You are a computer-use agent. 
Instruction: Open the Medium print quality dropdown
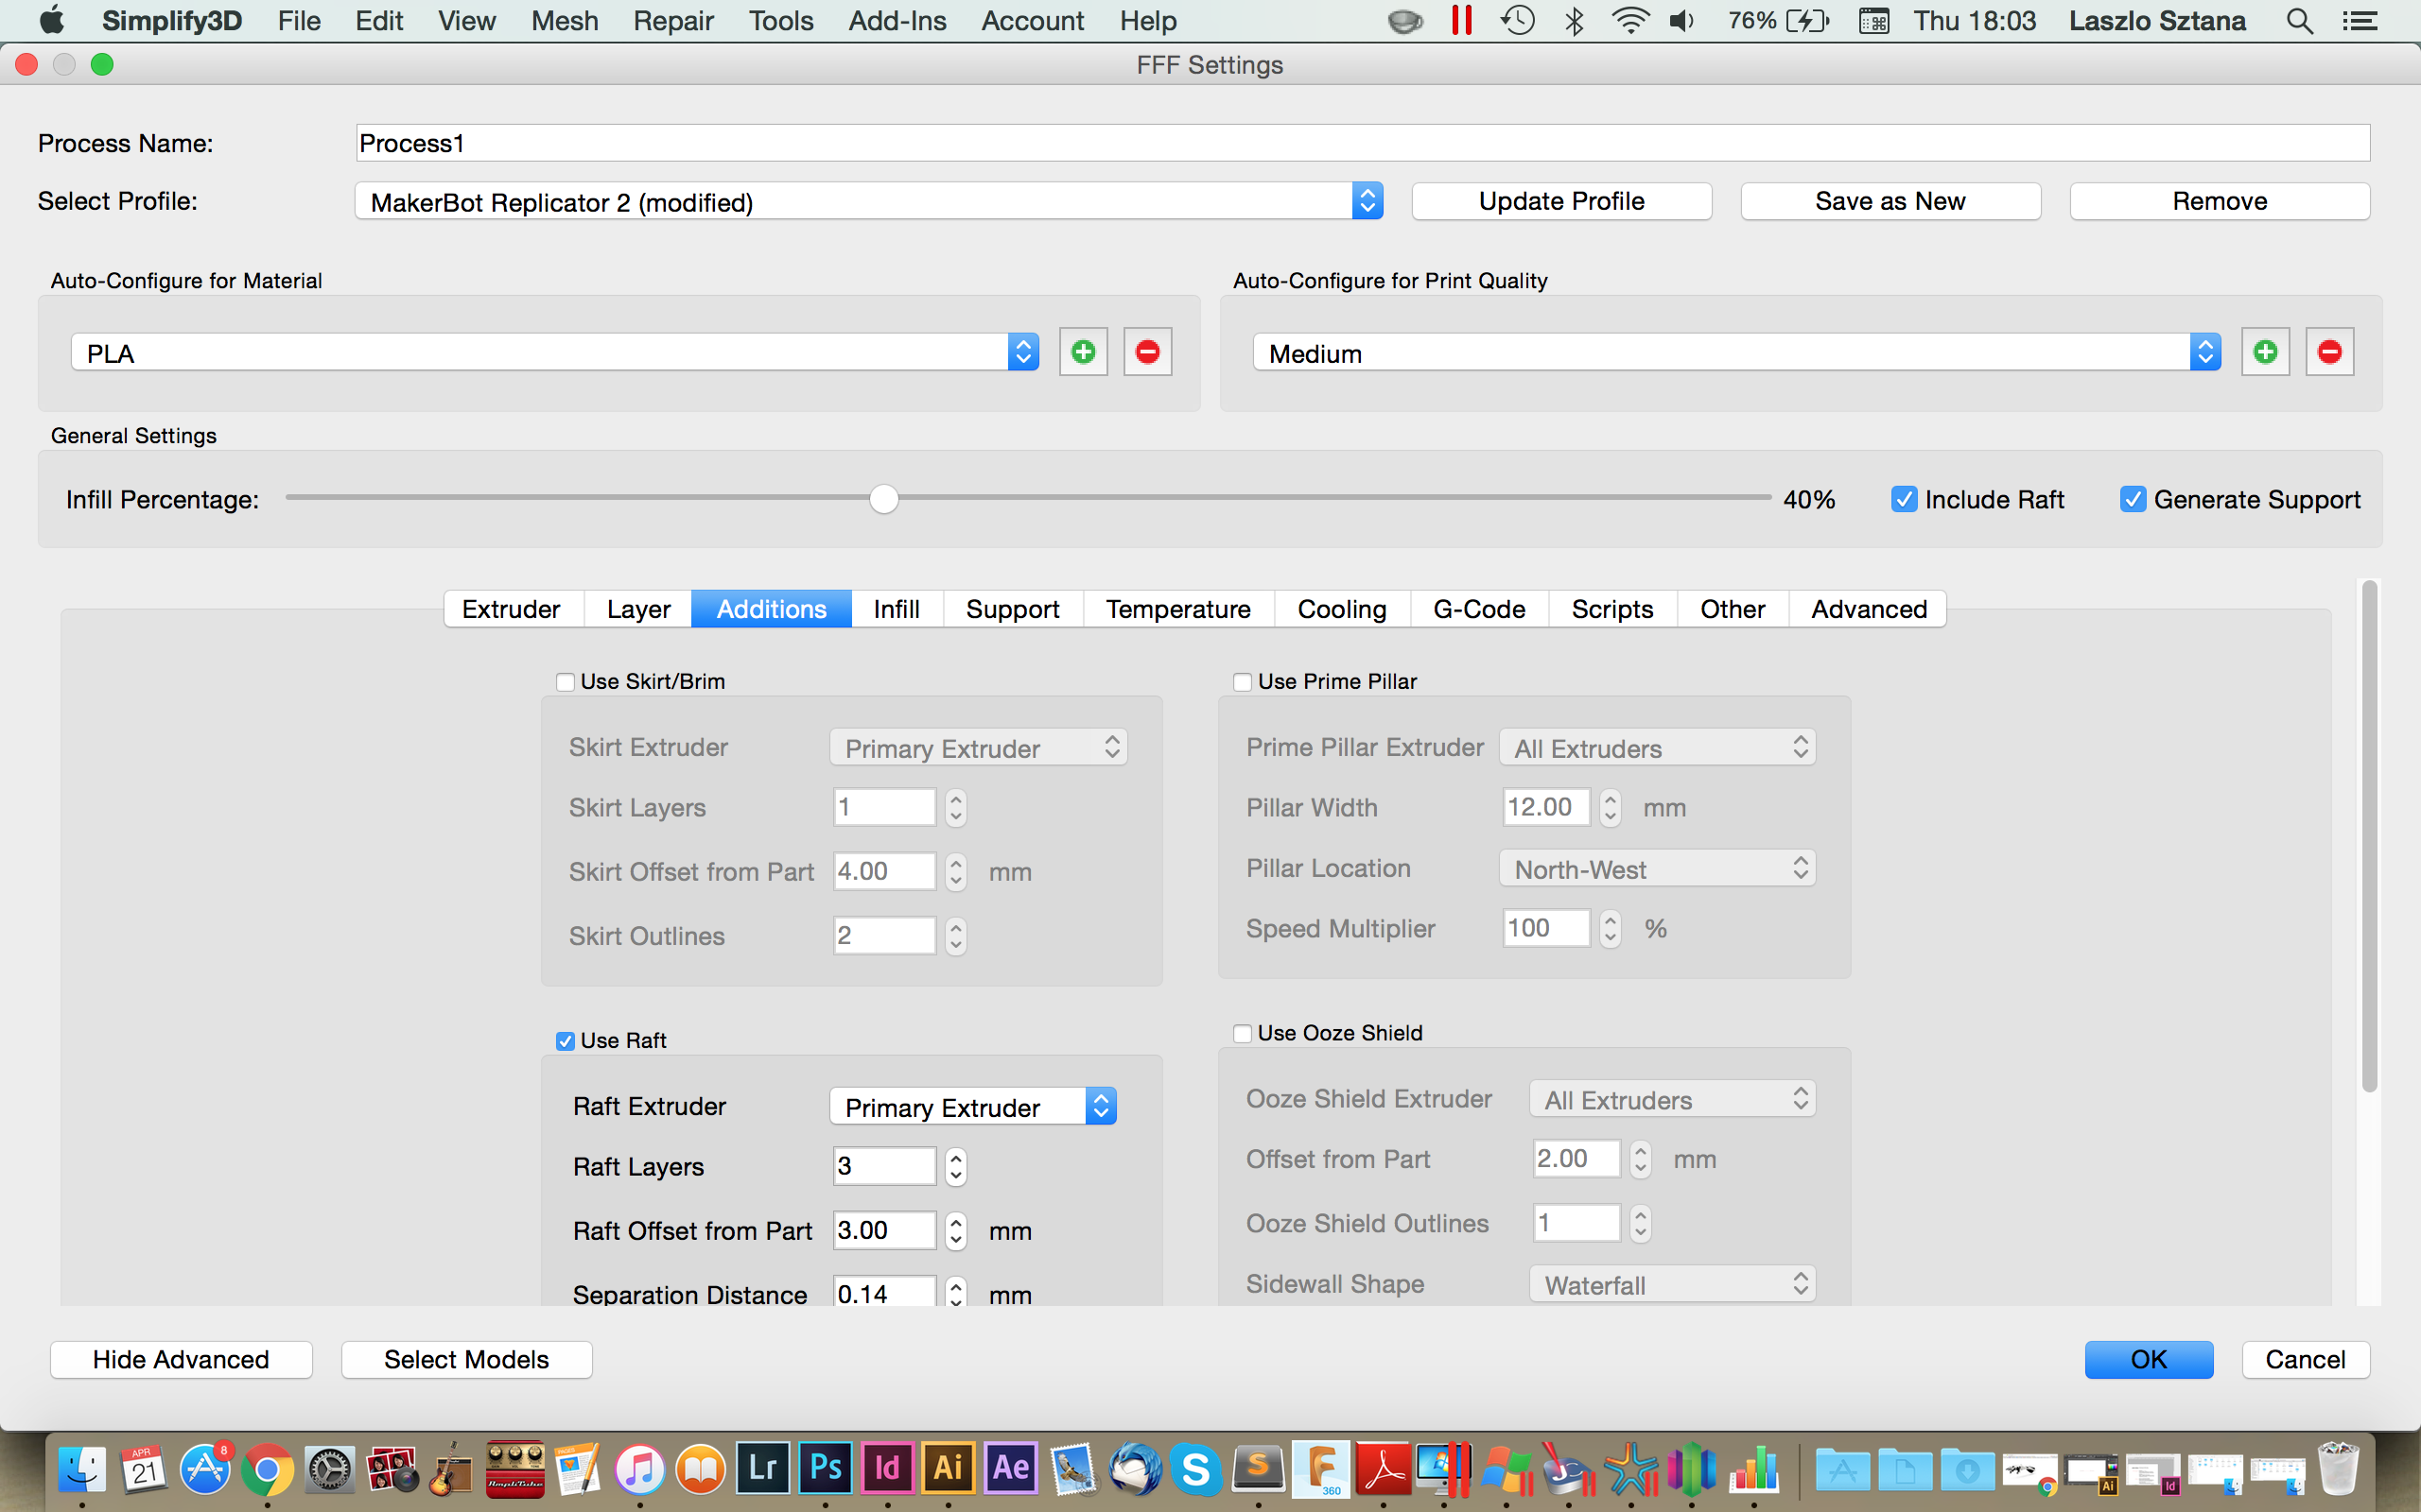click(x=1736, y=352)
